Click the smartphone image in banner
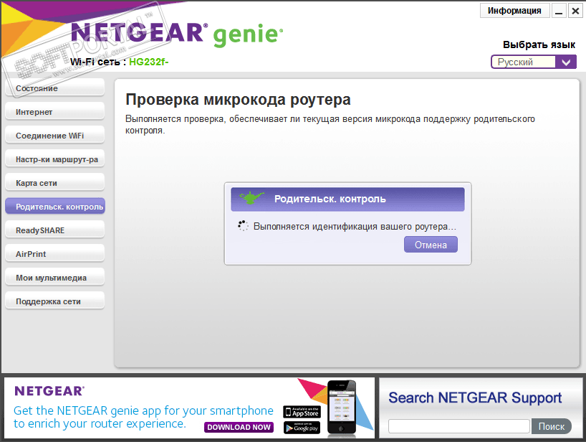Viewport: 586px width, 442px height. tap(342, 408)
